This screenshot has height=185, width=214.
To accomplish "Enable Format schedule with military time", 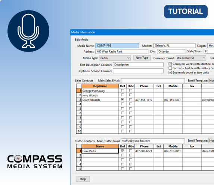I will click(x=170, y=68).
